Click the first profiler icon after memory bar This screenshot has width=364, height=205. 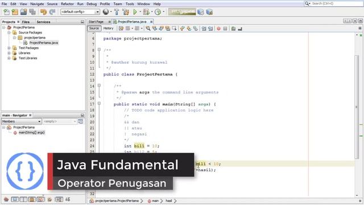[201, 12]
